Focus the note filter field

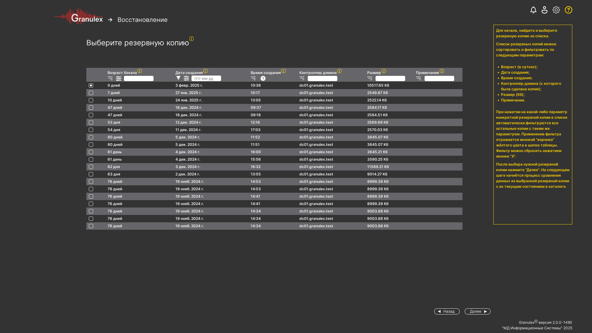pos(439,78)
